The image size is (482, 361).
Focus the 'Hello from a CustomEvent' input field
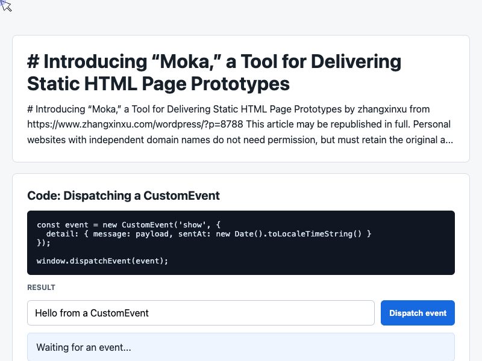201,313
